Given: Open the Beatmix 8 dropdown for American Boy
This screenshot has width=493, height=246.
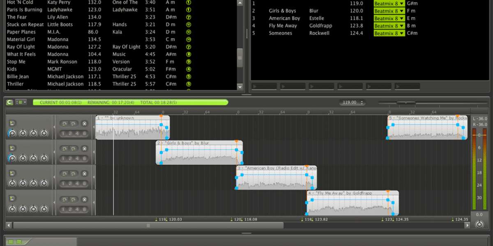Looking at the screenshot, I should tap(389, 18).
